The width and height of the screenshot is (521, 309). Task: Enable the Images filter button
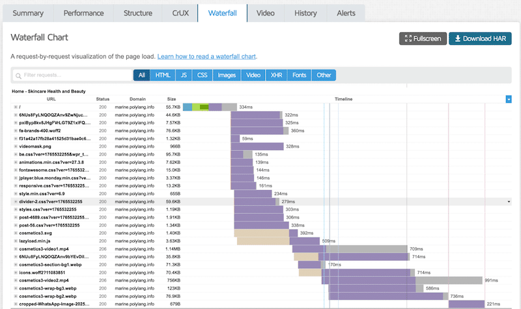click(227, 75)
